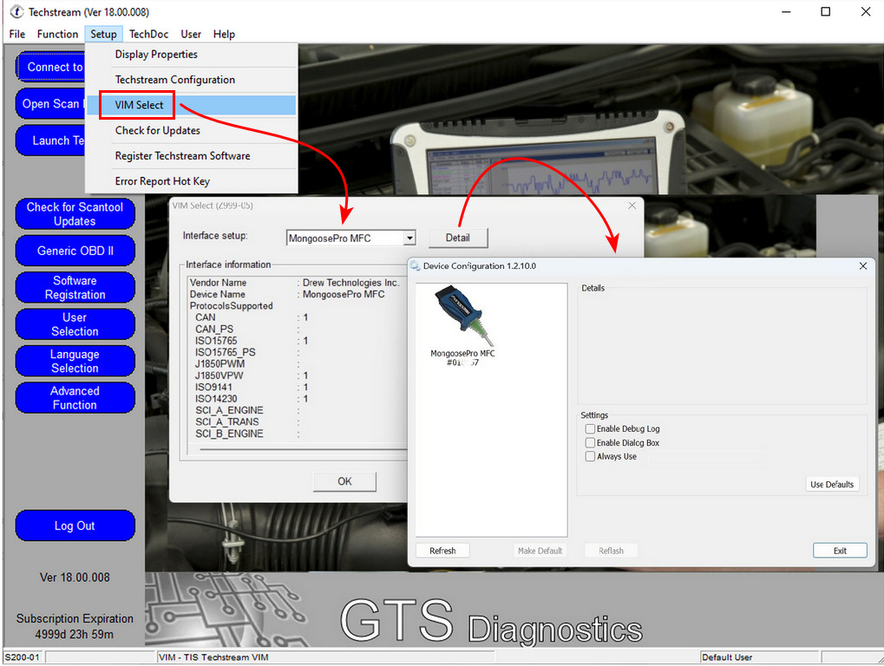Click the Reflash button
This screenshot has height=666, width=884.
[611, 551]
